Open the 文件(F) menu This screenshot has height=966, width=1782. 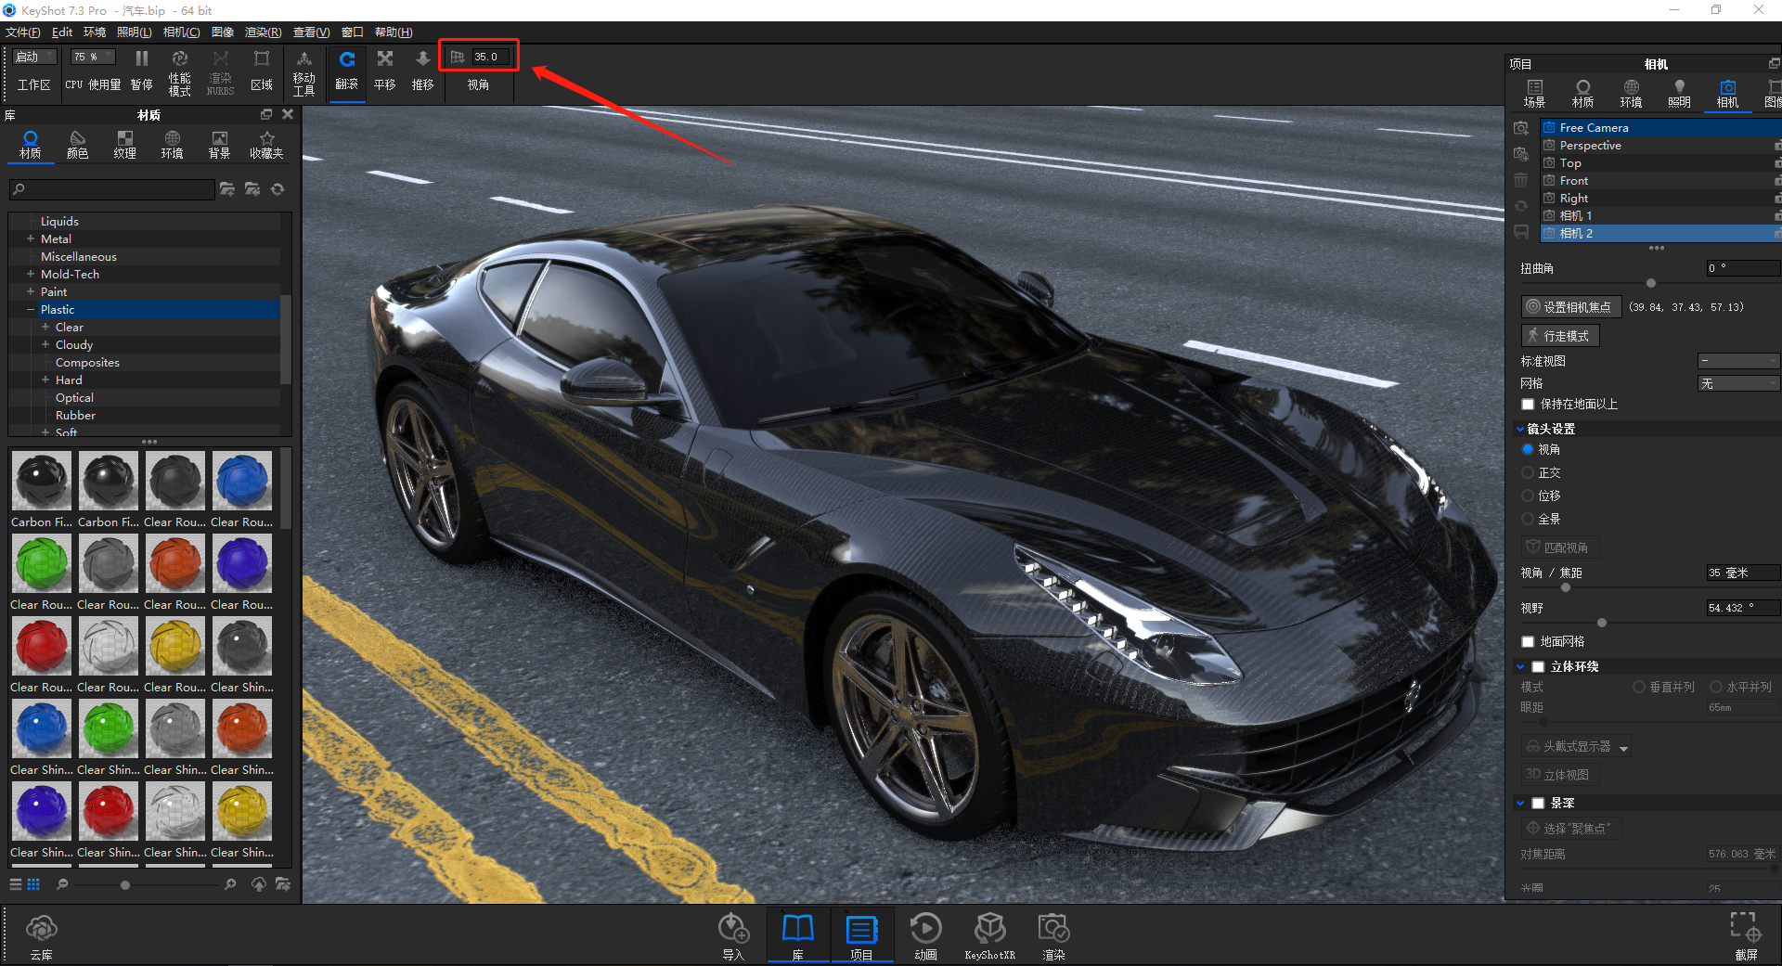[x=23, y=32]
